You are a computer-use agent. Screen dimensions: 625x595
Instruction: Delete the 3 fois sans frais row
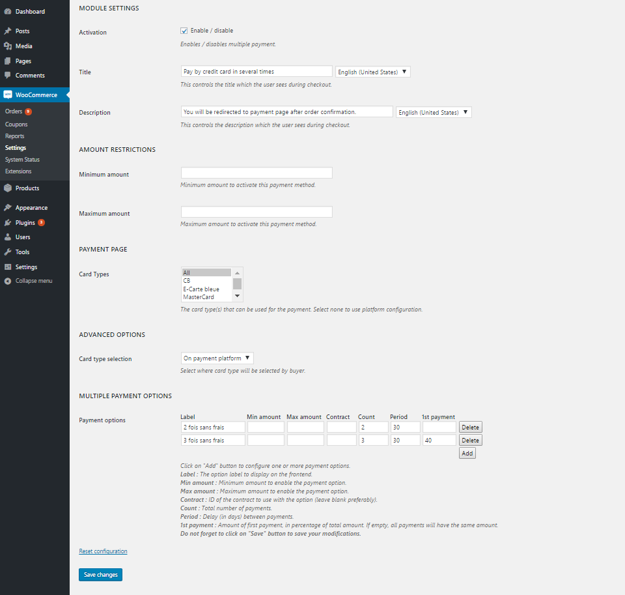pos(470,440)
